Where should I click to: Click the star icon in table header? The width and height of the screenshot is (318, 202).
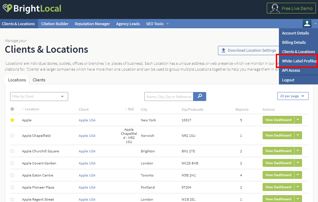[x=12, y=109]
